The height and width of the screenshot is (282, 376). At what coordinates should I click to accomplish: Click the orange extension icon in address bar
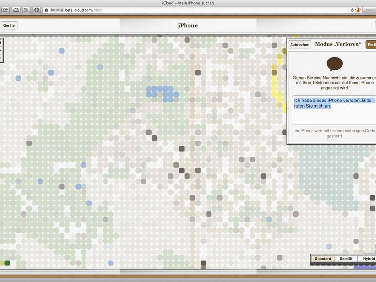tap(358, 10)
